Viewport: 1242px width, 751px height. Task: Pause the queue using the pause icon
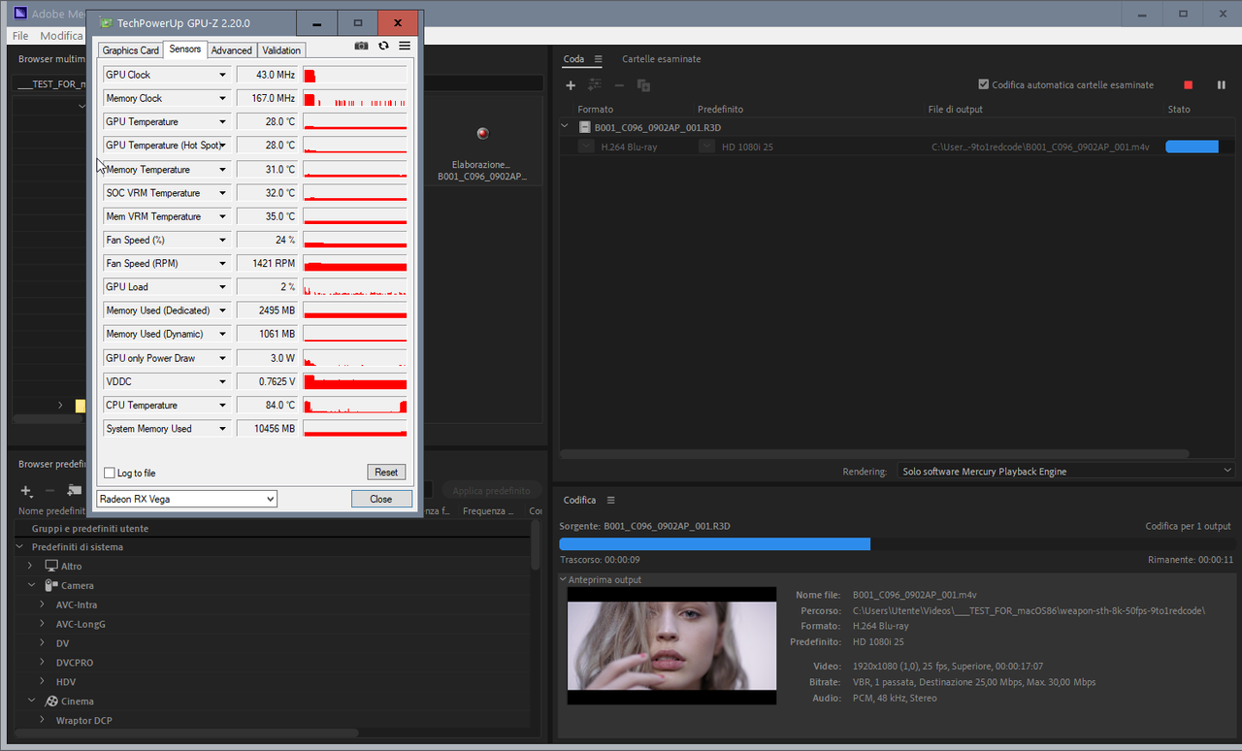tap(1221, 85)
